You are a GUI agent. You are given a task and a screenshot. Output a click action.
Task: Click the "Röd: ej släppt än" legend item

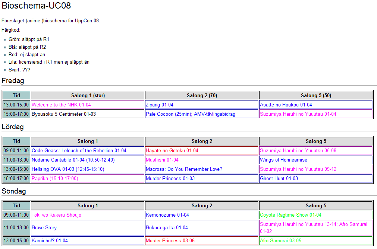point(27,54)
